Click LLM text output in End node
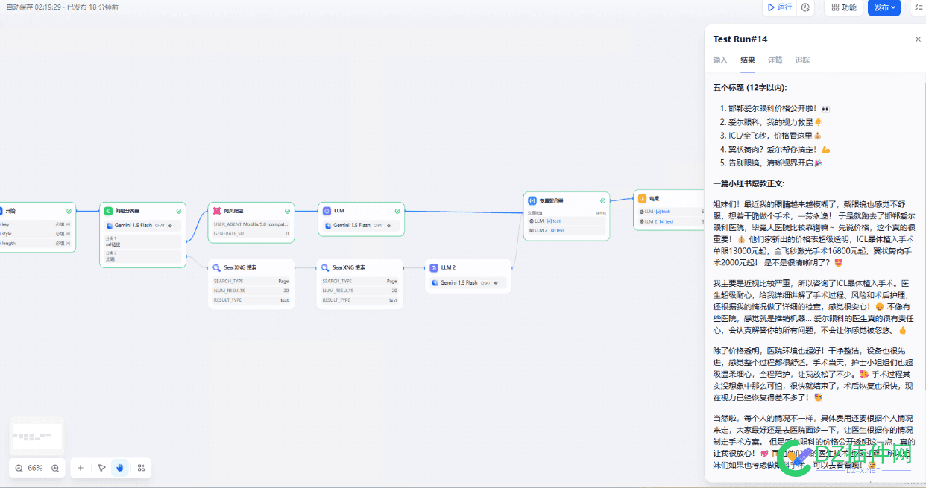Viewport: 926px width, 488px height. [x=671, y=211]
